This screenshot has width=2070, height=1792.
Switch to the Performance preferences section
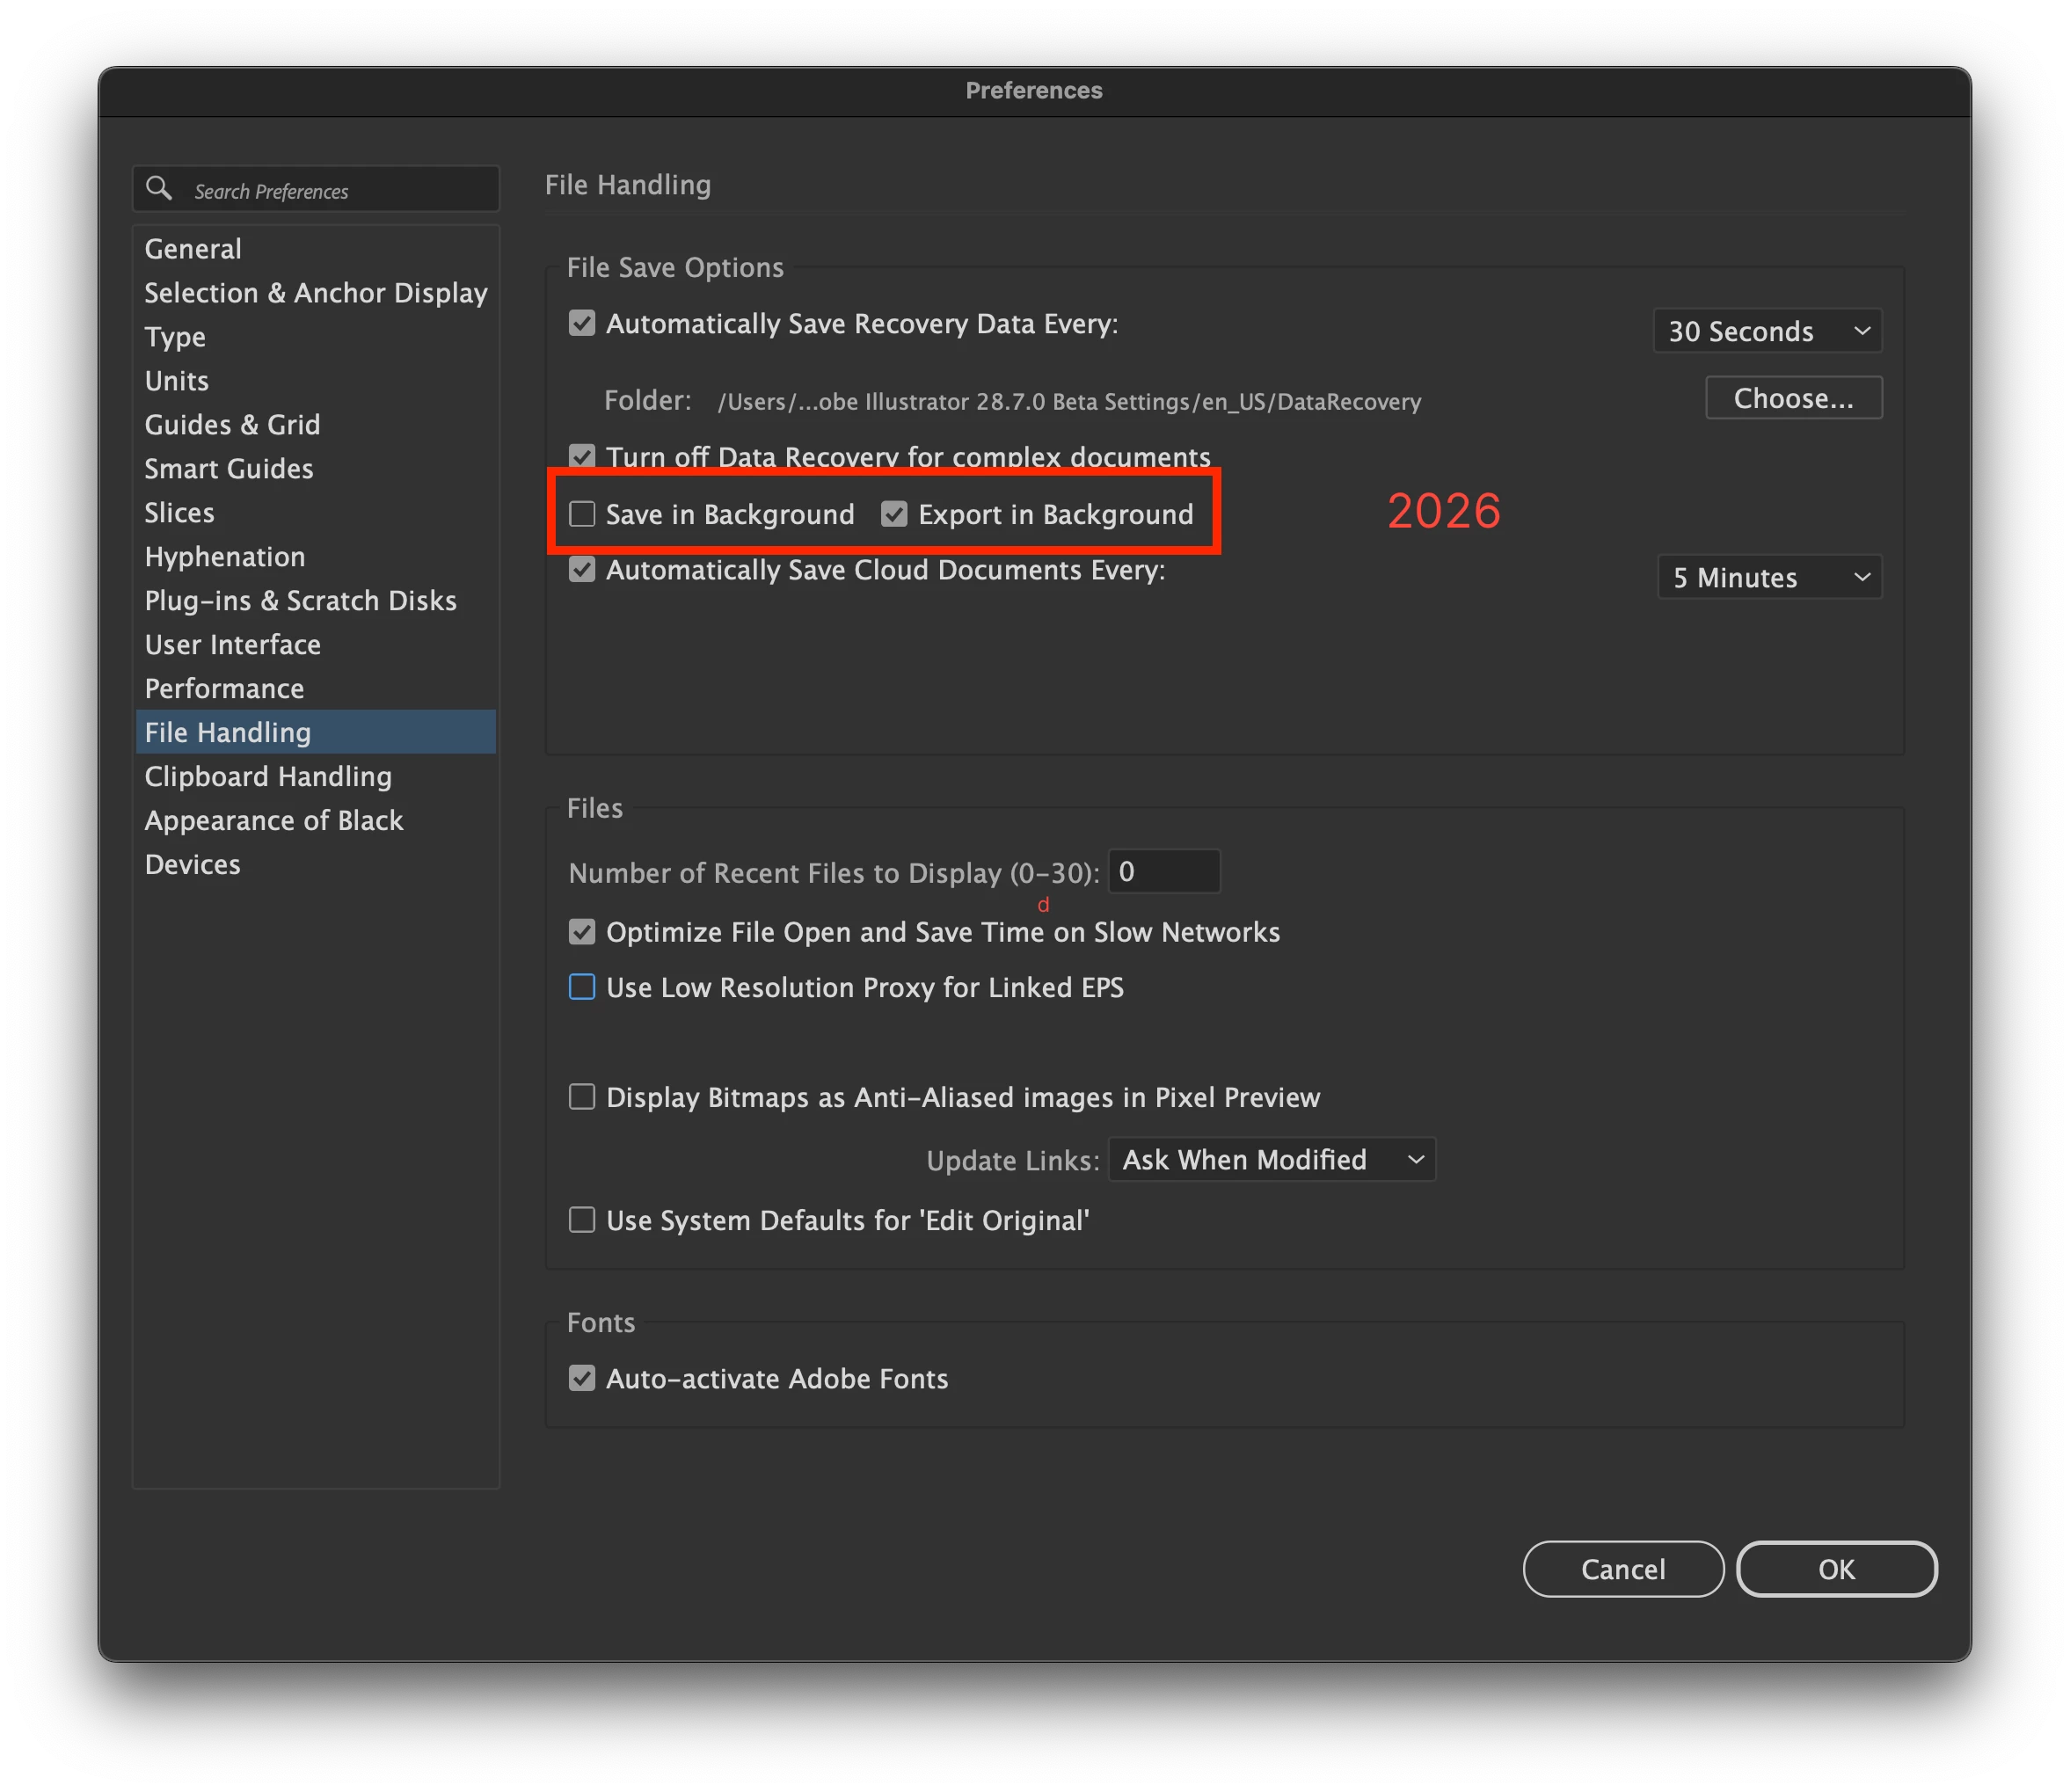[x=224, y=688]
